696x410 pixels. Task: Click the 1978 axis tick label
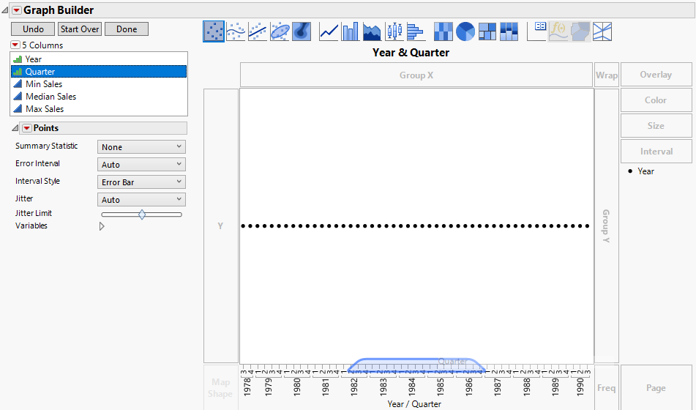coord(247,387)
